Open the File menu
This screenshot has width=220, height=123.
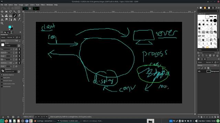coord(2,5)
